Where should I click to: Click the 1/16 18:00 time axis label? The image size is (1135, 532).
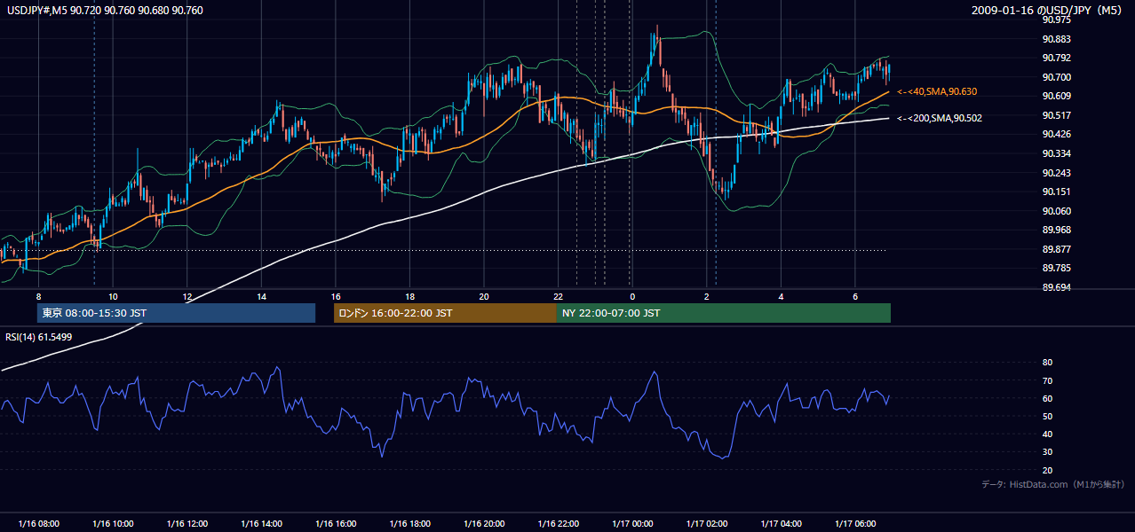click(x=409, y=523)
